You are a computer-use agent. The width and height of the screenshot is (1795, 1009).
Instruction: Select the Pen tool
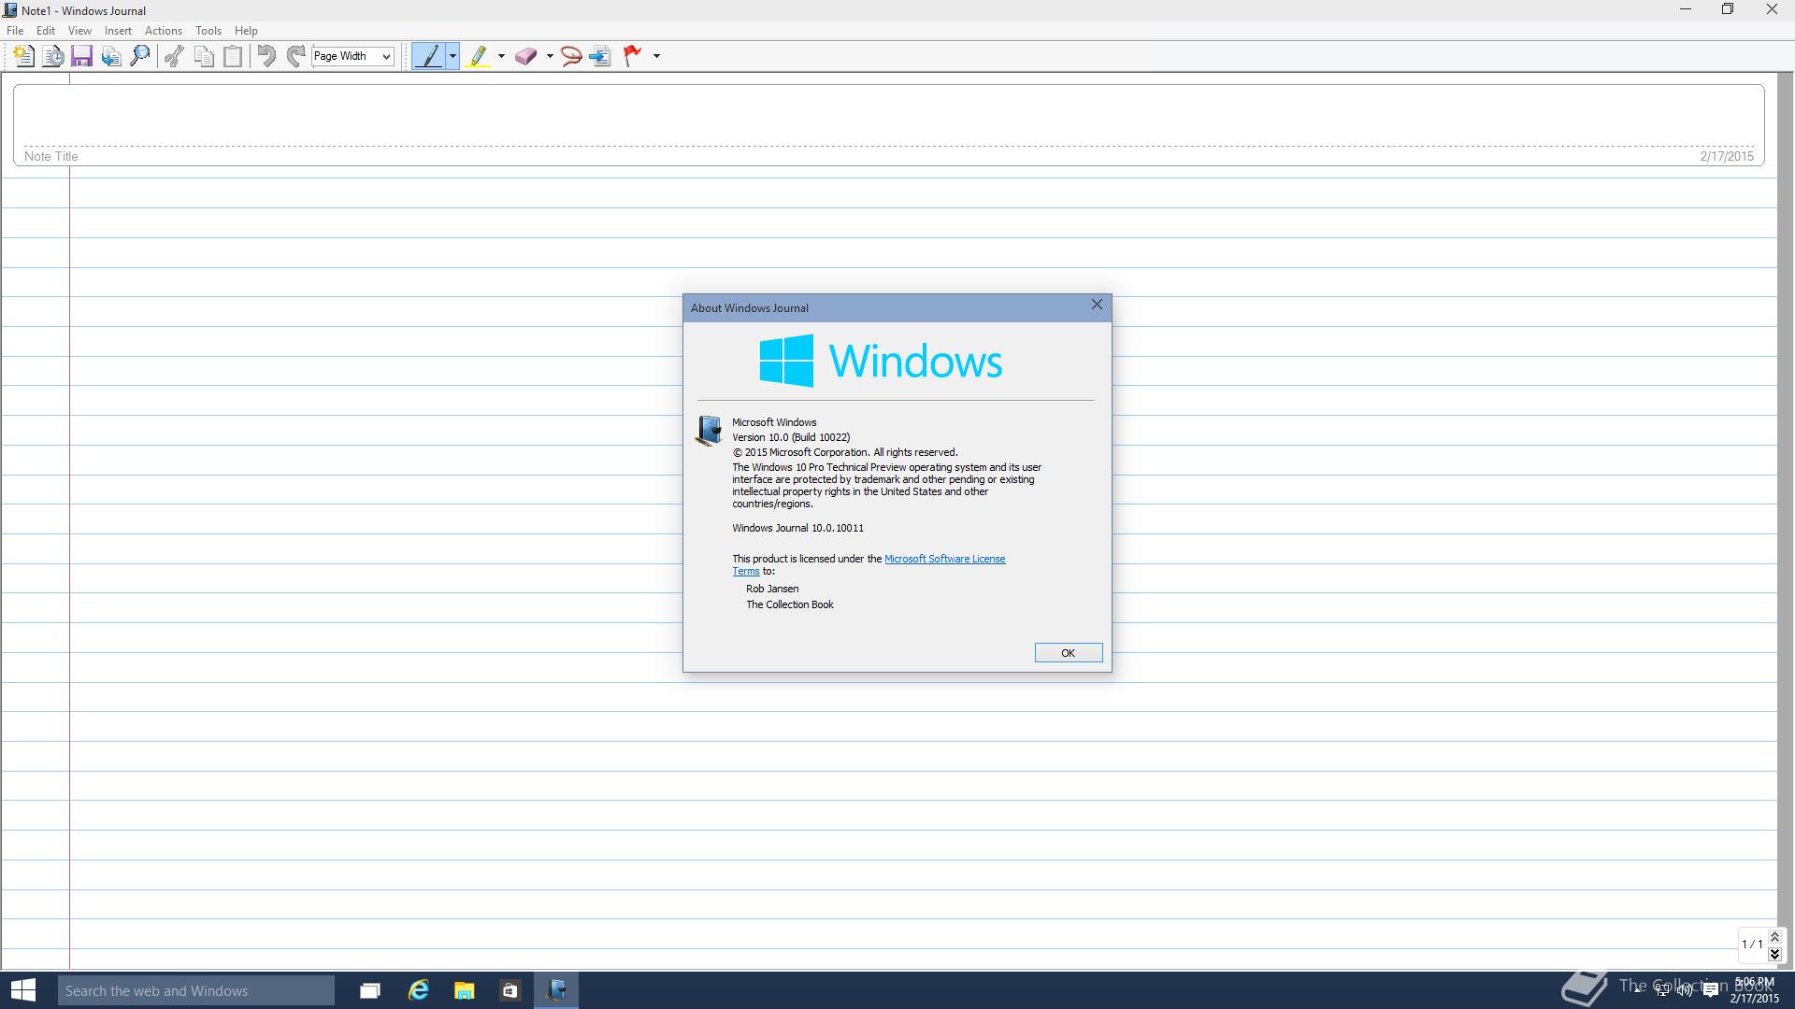tap(429, 56)
